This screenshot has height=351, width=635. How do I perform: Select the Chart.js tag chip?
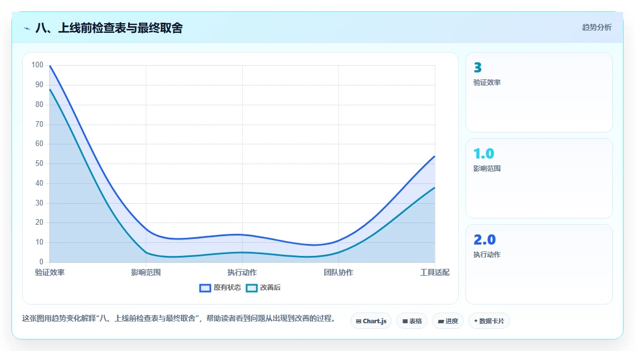tap(371, 321)
